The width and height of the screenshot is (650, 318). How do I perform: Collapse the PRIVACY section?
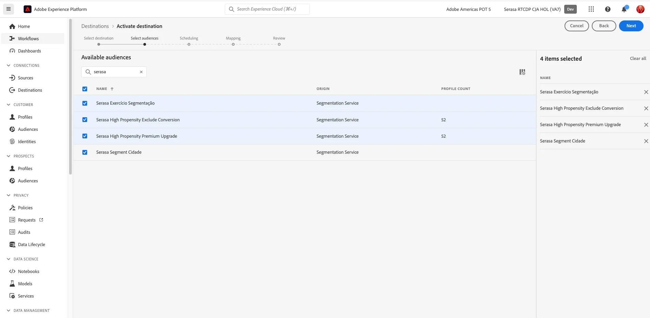pyautogui.click(x=9, y=195)
